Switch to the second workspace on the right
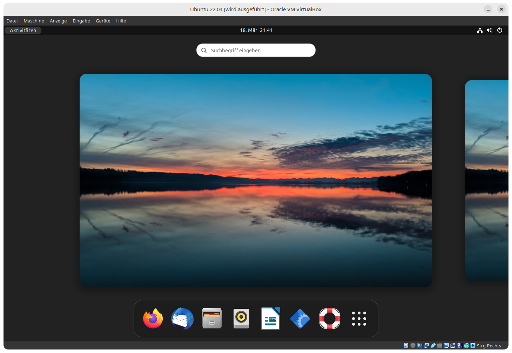Image resolution: width=512 pixels, height=353 pixels. (487, 180)
